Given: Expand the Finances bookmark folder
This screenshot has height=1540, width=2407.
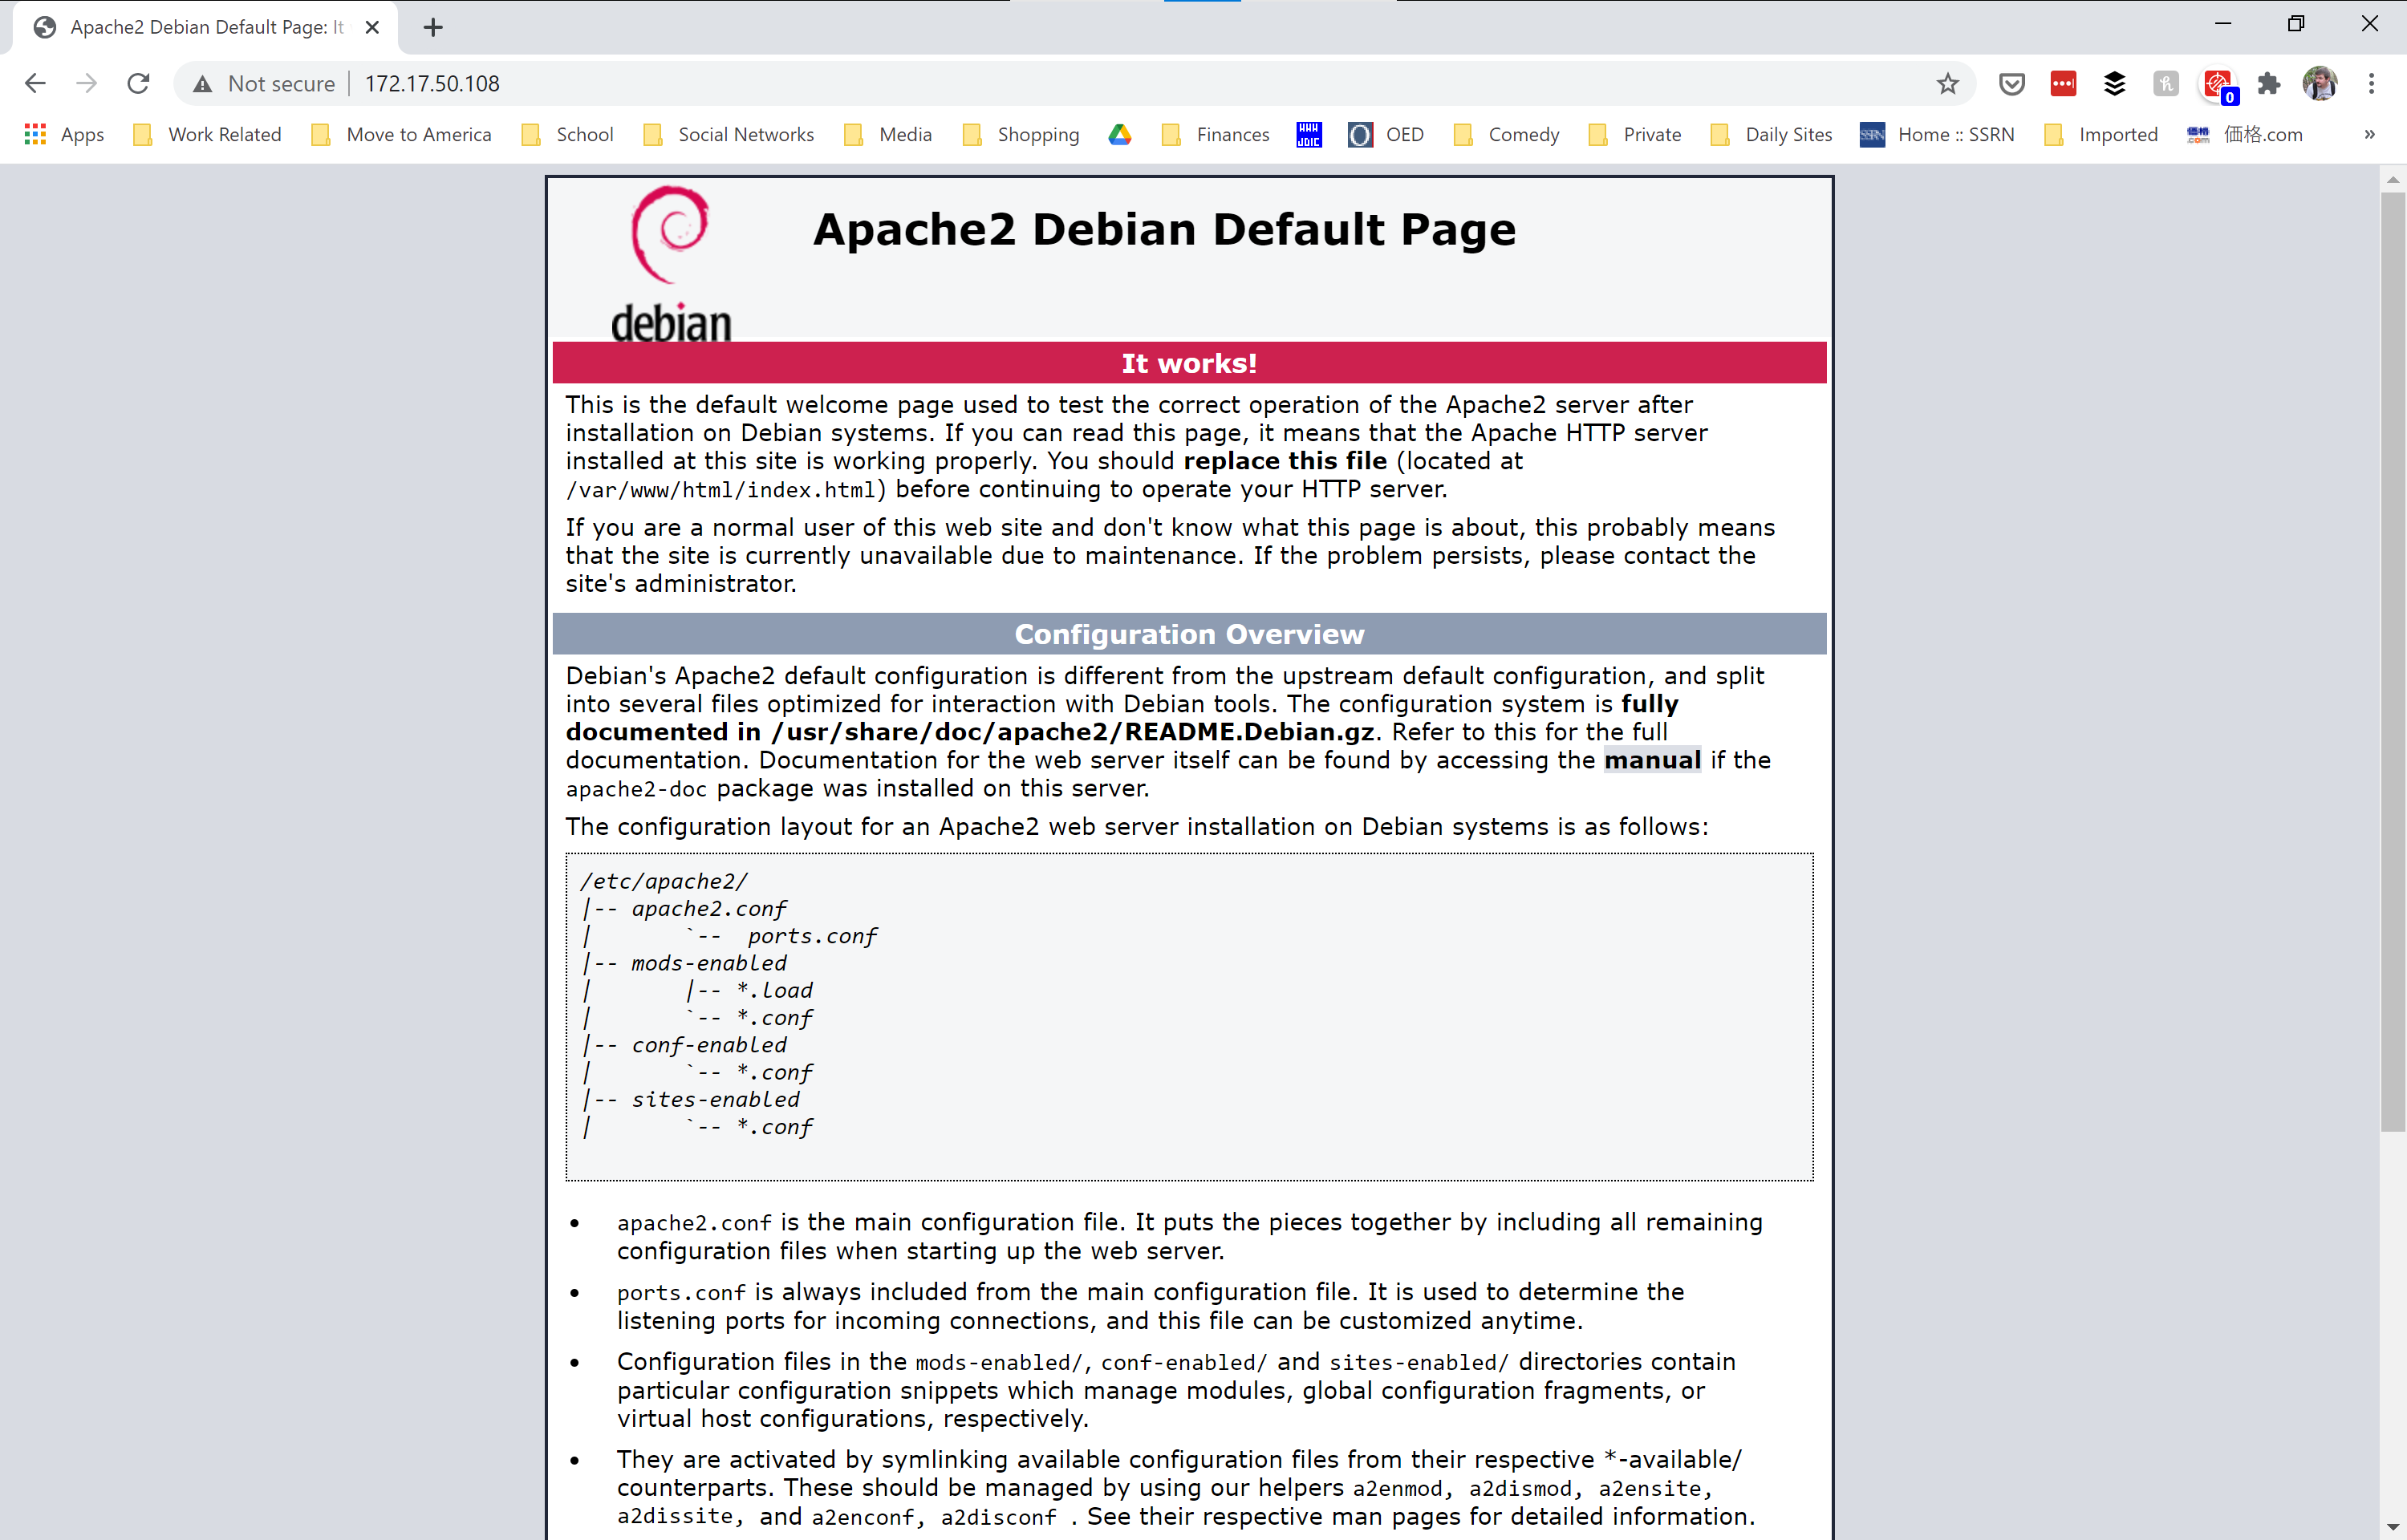Looking at the screenshot, I should [1216, 134].
